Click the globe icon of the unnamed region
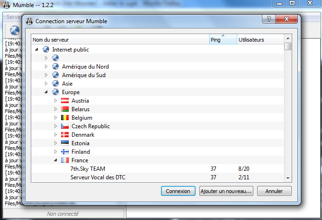Image resolution: width=322 pixels, height=220 pixels. point(55,58)
